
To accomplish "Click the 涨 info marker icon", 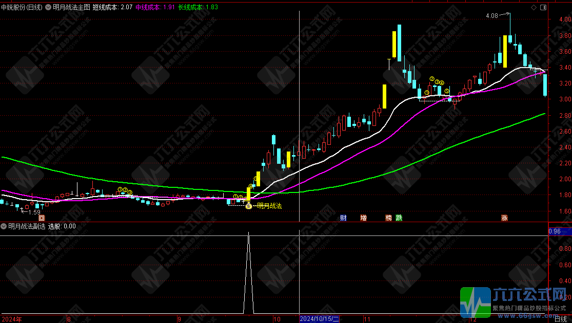I will 504,218.
